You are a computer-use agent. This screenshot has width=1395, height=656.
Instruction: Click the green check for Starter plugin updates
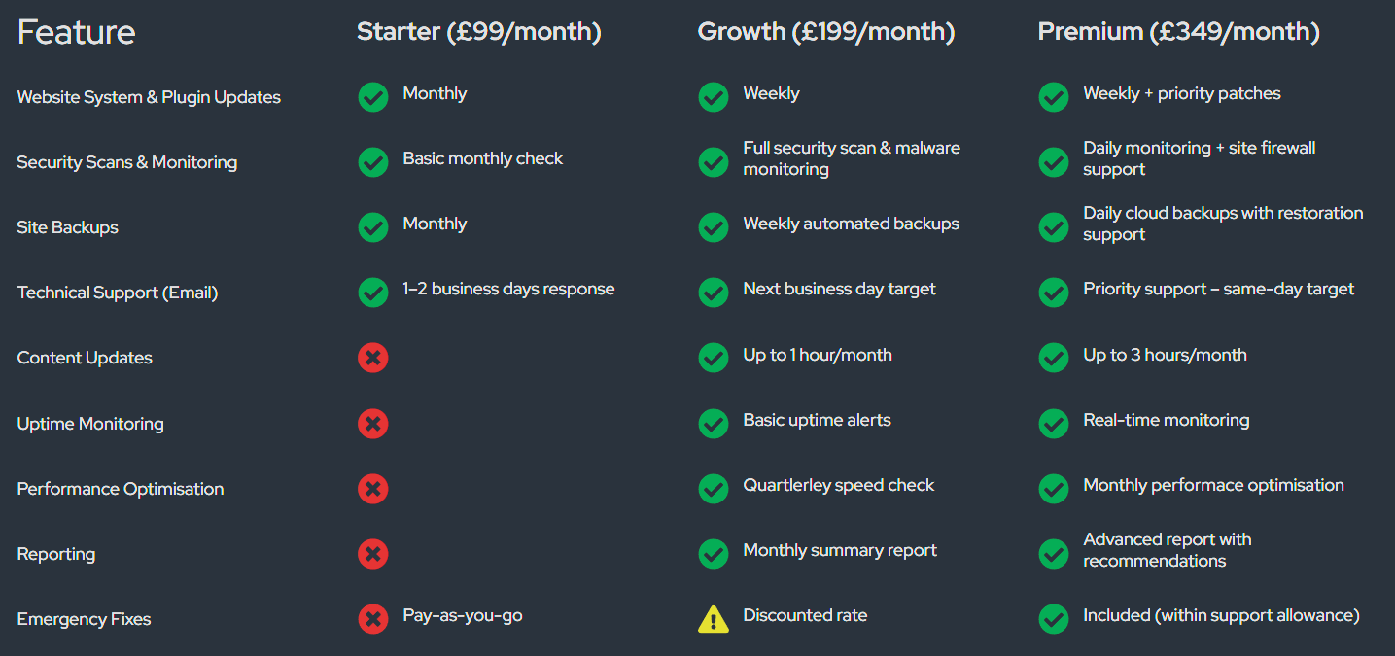[373, 97]
